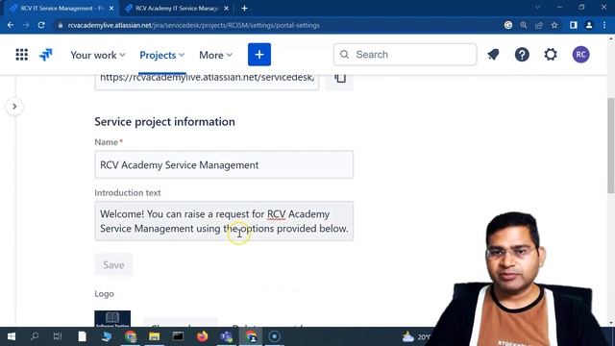Open the notifications bell
The height and width of the screenshot is (346, 615).
[x=493, y=55]
